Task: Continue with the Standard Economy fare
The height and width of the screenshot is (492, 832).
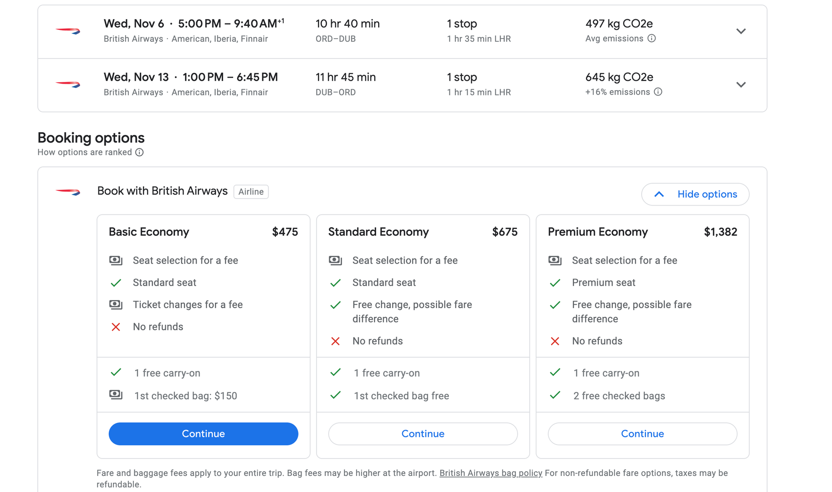Action: point(422,433)
